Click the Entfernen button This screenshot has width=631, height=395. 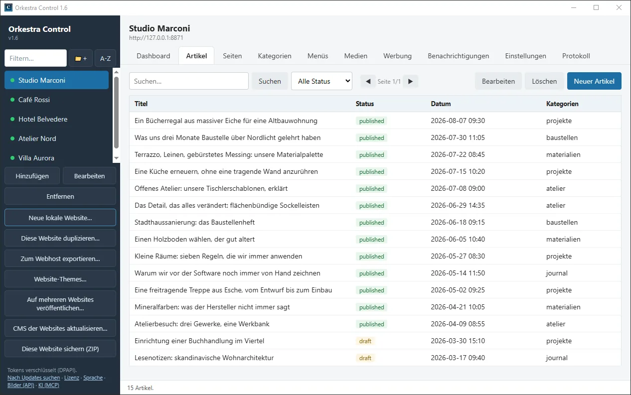[x=60, y=196]
